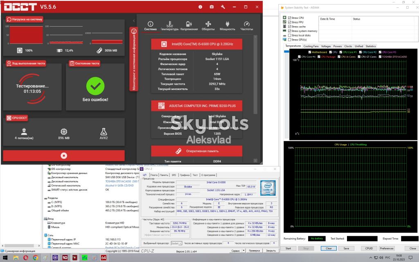Image resolution: width=419 pixels, height=262 pixels.
Task: Click the OCCT threads count icon
Action: [24, 131]
